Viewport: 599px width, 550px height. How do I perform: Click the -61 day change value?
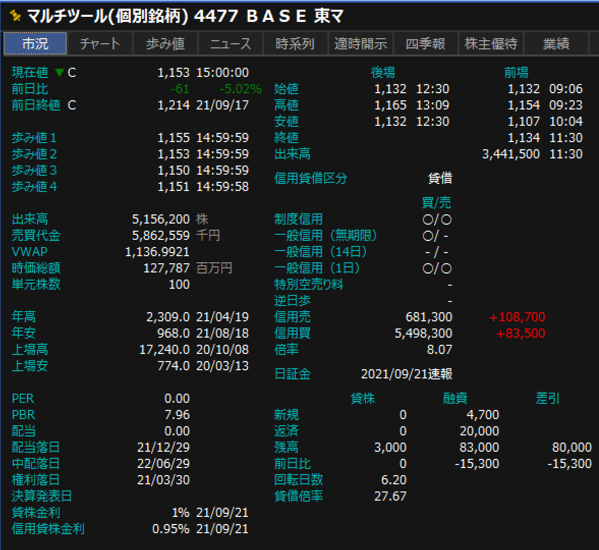pyautogui.click(x=180, y=89)
